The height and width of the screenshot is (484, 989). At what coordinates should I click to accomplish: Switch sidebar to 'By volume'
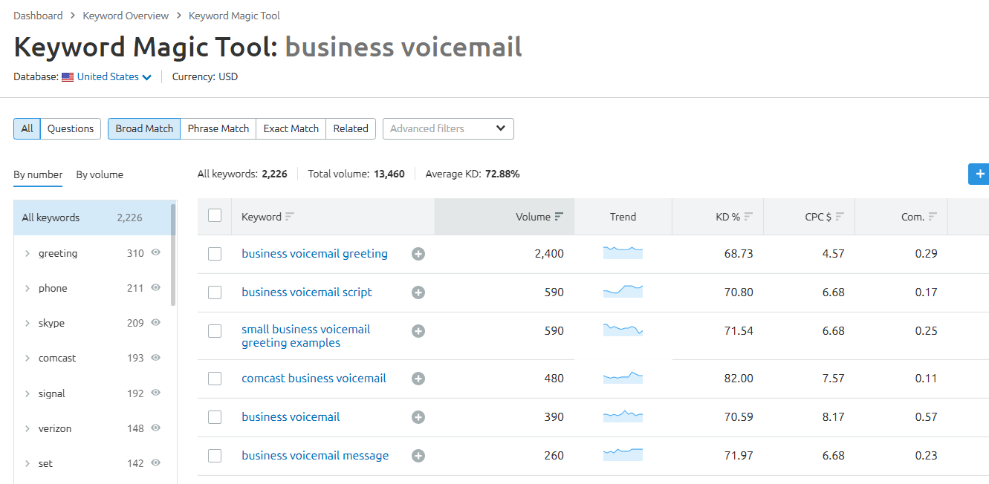point(100,174)
